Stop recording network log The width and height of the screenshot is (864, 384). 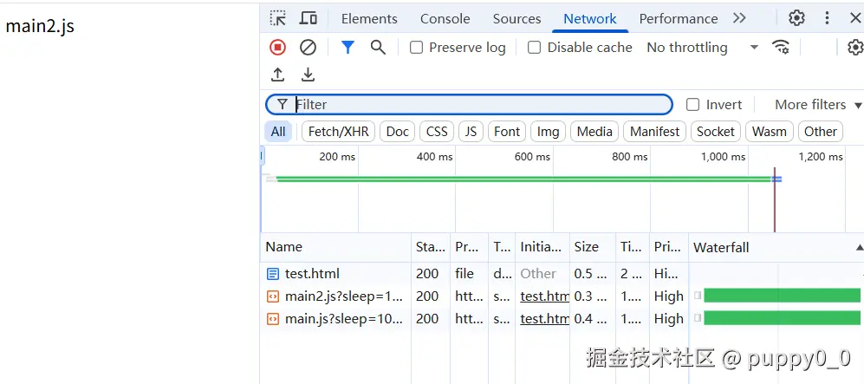(x=277, y=48)
